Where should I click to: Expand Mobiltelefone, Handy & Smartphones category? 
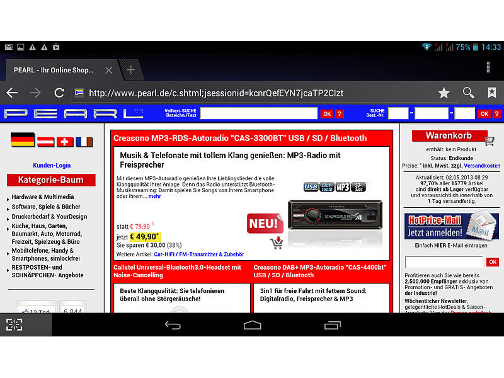[x=45, y=255]
